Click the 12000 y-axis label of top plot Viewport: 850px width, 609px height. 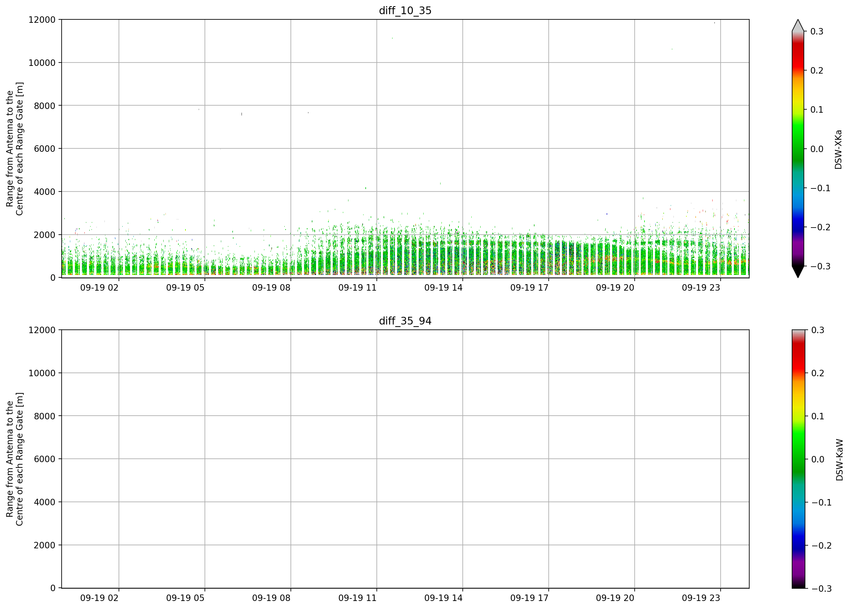pos(42,20)
